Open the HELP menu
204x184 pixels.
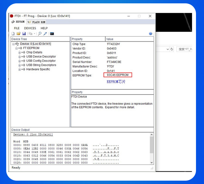coord(44,28)
